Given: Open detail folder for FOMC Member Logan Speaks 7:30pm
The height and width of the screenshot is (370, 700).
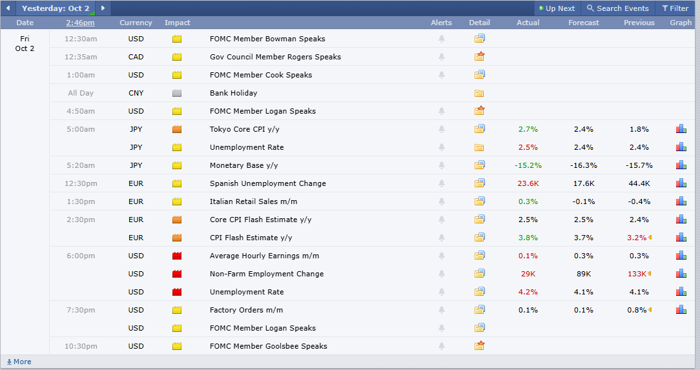Looking at the screenshot, I should [x=479, y=327].
